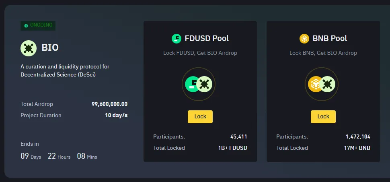Select the BNB Pool title
This screenshot has height=182, width=390.
[x=330, y=39]
